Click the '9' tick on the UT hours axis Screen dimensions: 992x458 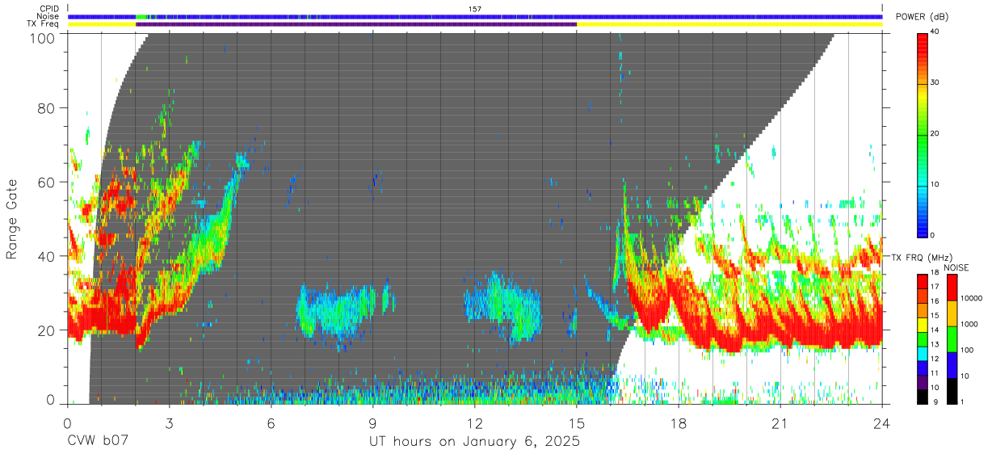pyautogui.click(x=373, y=423)
